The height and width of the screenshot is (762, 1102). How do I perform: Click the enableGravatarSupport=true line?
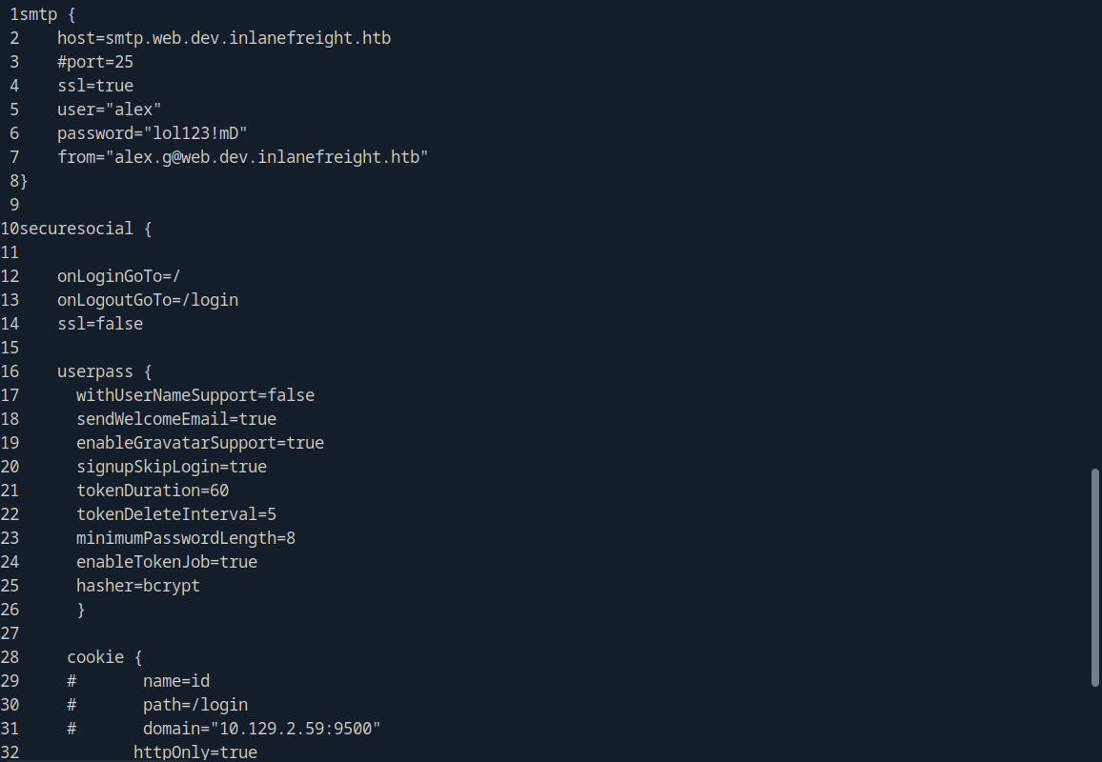(199, 443)
